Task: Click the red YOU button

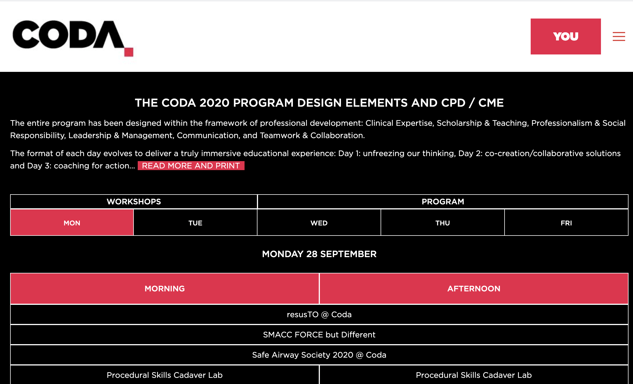Action: point(566,36)
